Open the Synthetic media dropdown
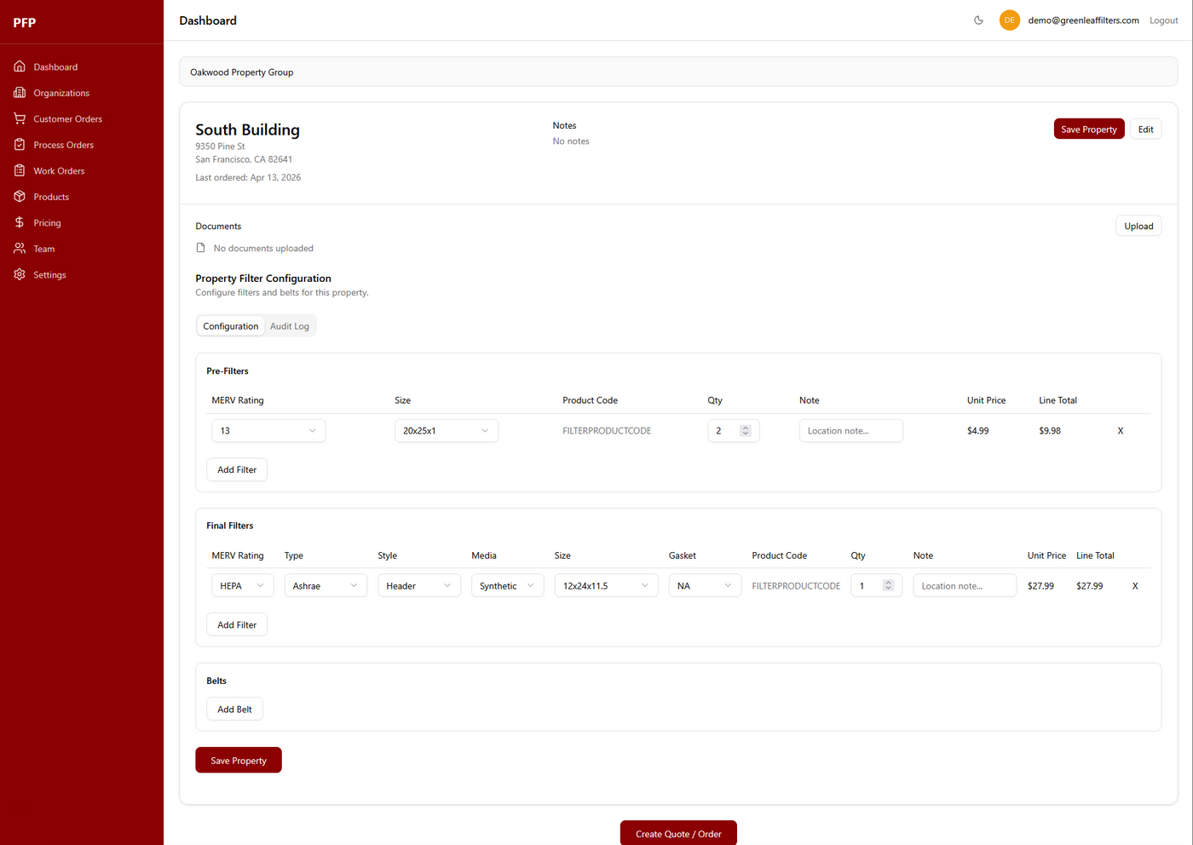 tap(508, 586)
